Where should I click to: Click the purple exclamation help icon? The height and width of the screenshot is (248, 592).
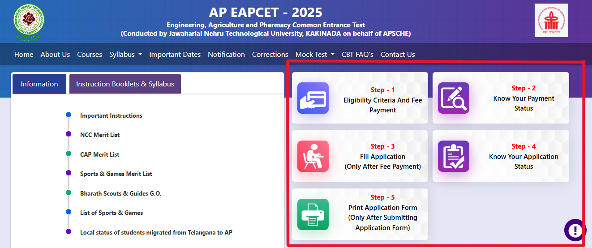(x=575, y=230)
